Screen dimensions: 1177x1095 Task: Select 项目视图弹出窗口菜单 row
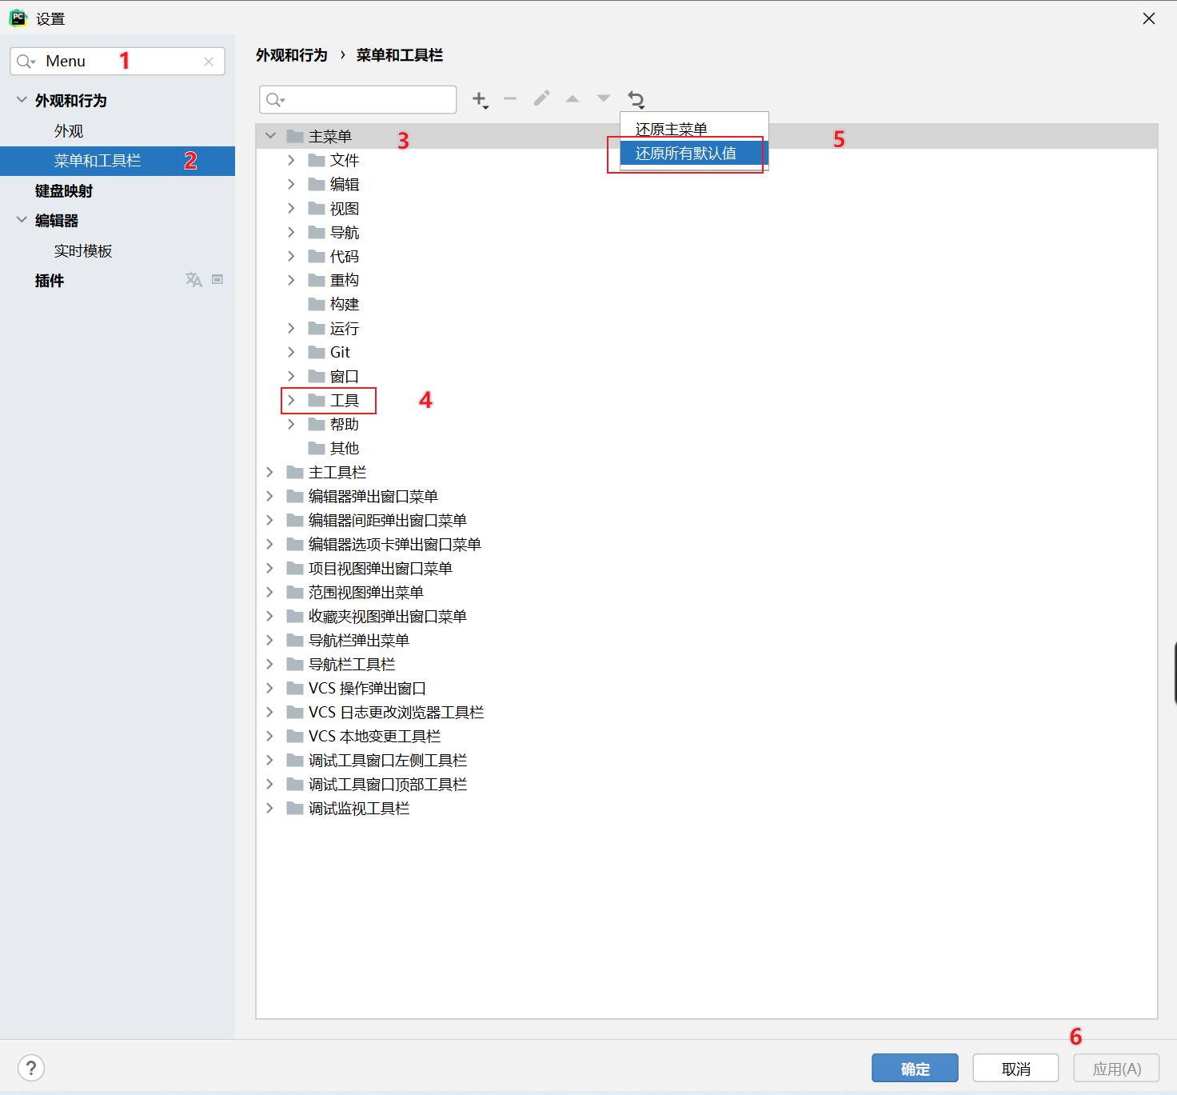point(707,568)
